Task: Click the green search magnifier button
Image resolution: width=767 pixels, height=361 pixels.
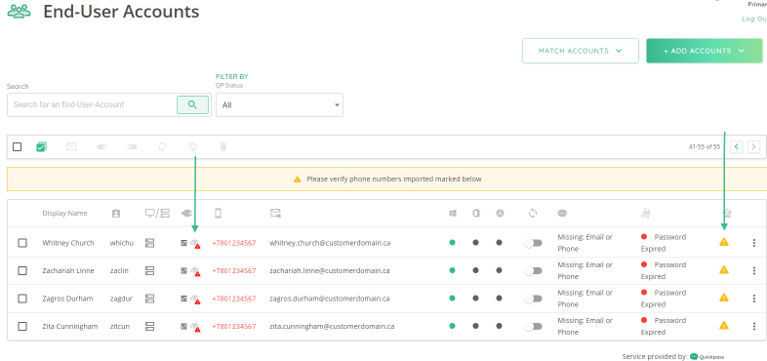Action: 193,104
